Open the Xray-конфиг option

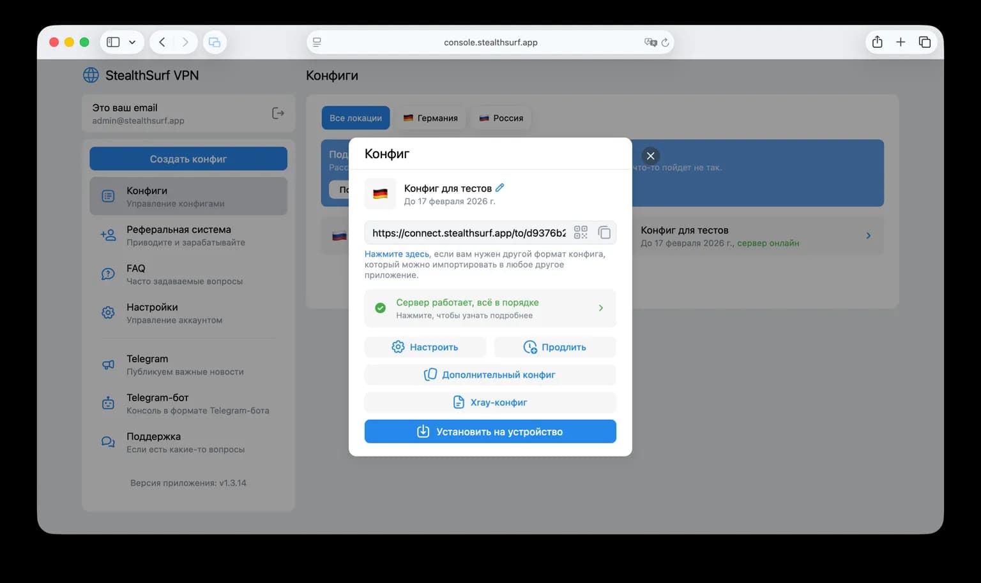(490, 402)
